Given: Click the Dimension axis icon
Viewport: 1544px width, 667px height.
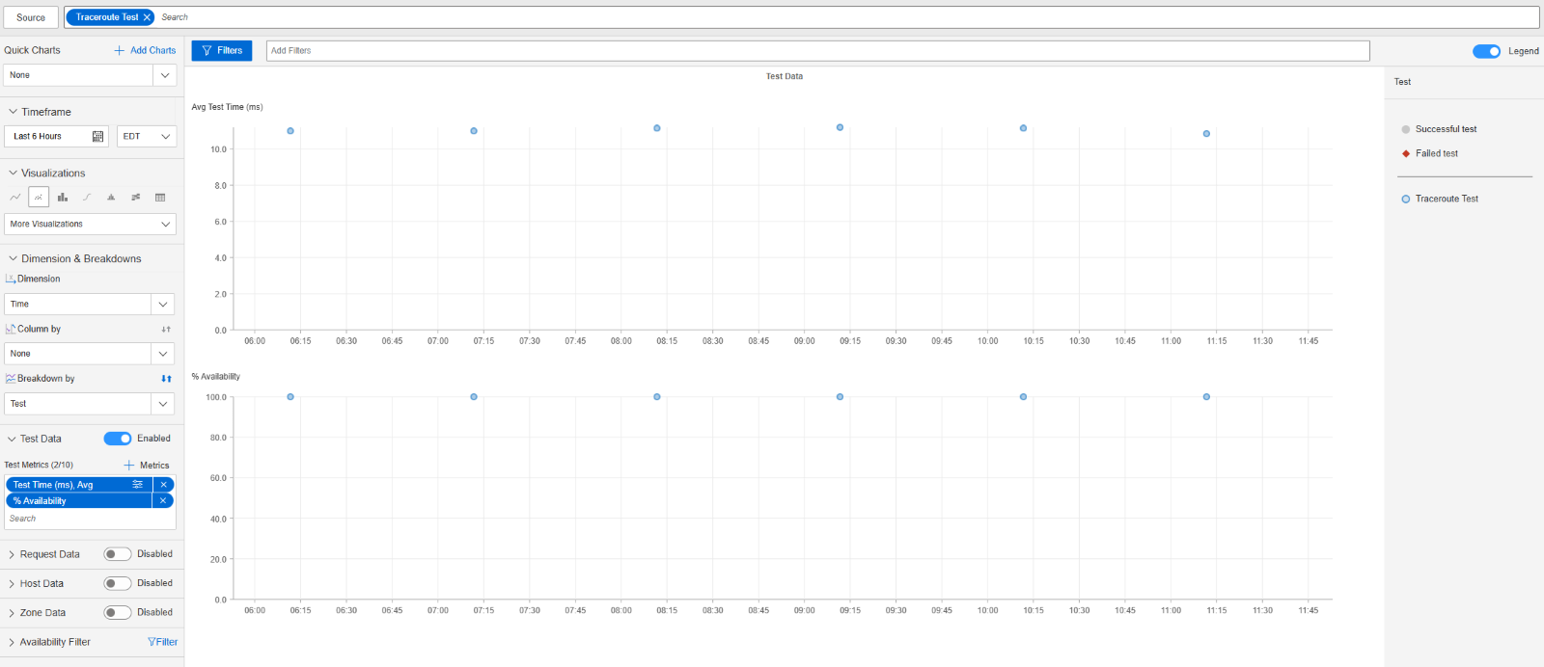Looking at the screenshot, I should (x=11, y=280).
